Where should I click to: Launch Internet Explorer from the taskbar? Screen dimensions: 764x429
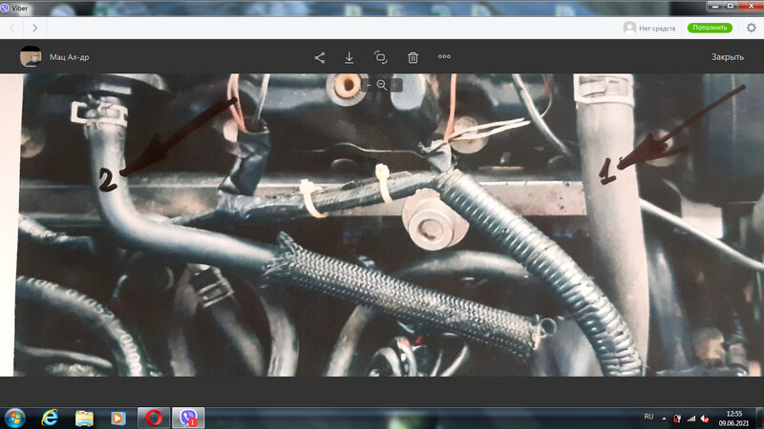(50, 418)
